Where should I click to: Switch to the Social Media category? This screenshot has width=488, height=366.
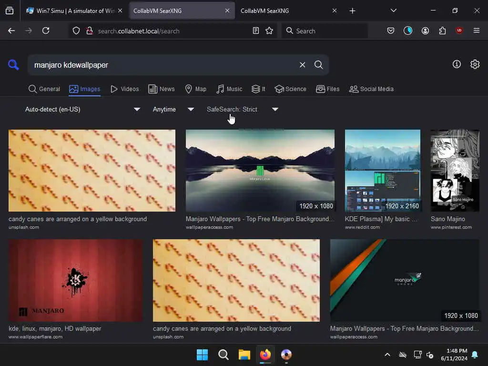(371, 89)
